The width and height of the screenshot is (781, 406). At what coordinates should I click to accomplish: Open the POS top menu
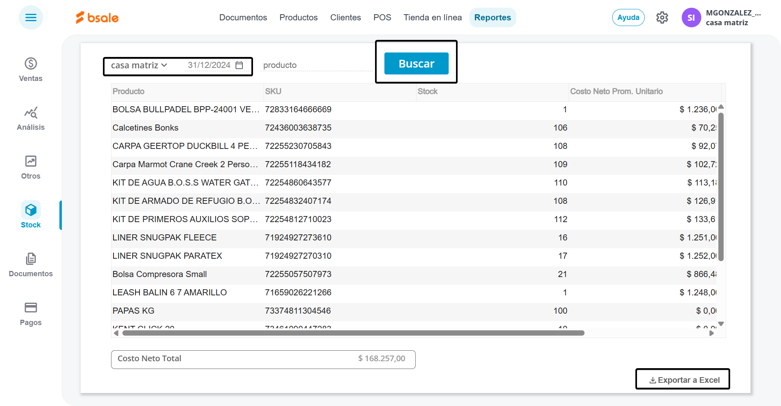coord(382,17)
